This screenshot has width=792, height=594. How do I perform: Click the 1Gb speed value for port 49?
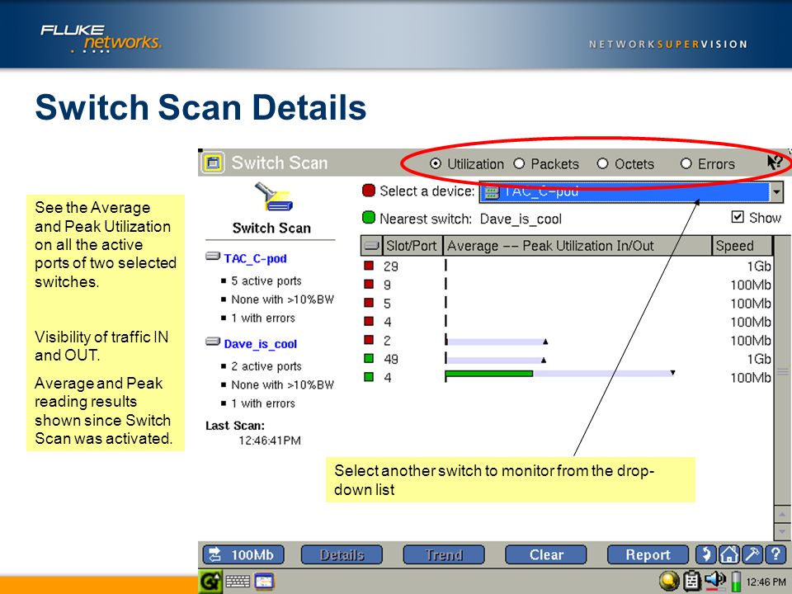pos(759,359)
